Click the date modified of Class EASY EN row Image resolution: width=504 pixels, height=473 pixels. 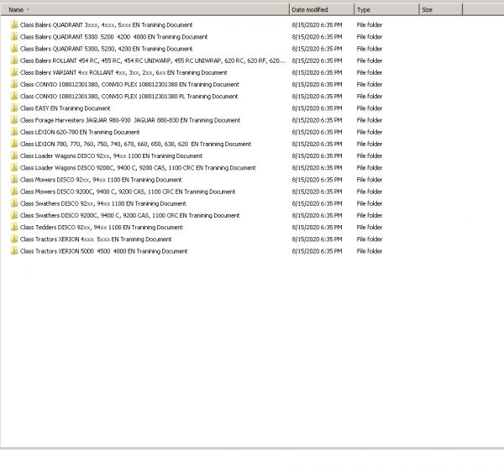pos(317,108)
